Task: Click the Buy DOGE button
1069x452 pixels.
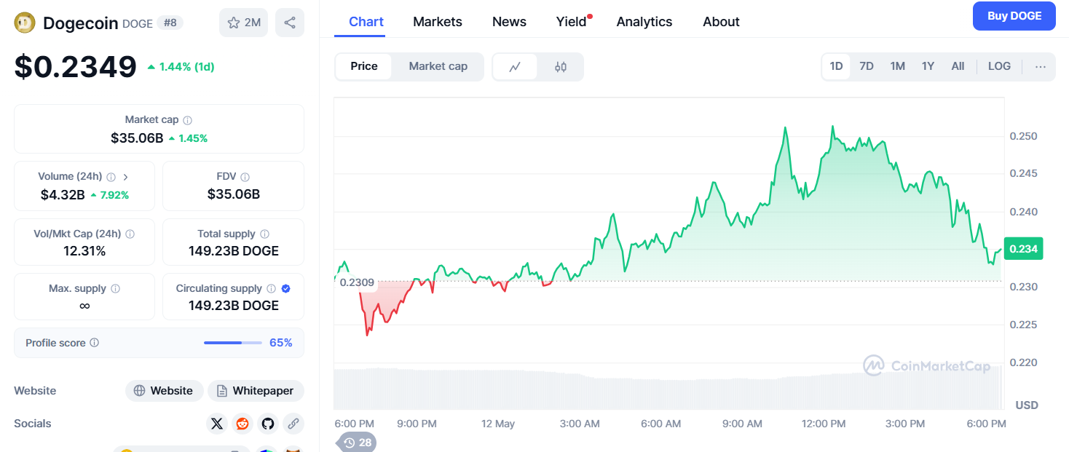Action: coord(1014,16)
